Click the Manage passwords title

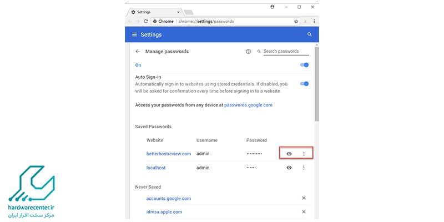click(x=167, y=52)
